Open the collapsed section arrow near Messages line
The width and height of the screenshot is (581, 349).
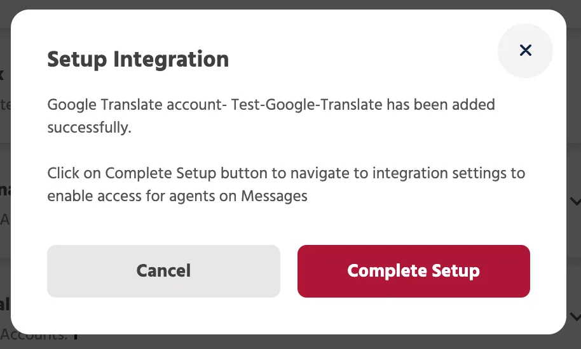575,202
